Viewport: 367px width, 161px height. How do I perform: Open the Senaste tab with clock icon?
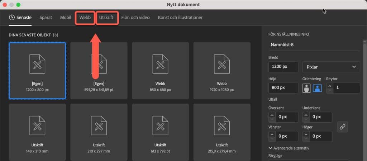[x=20, y=18]
